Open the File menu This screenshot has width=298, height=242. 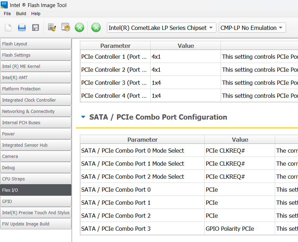7,14
